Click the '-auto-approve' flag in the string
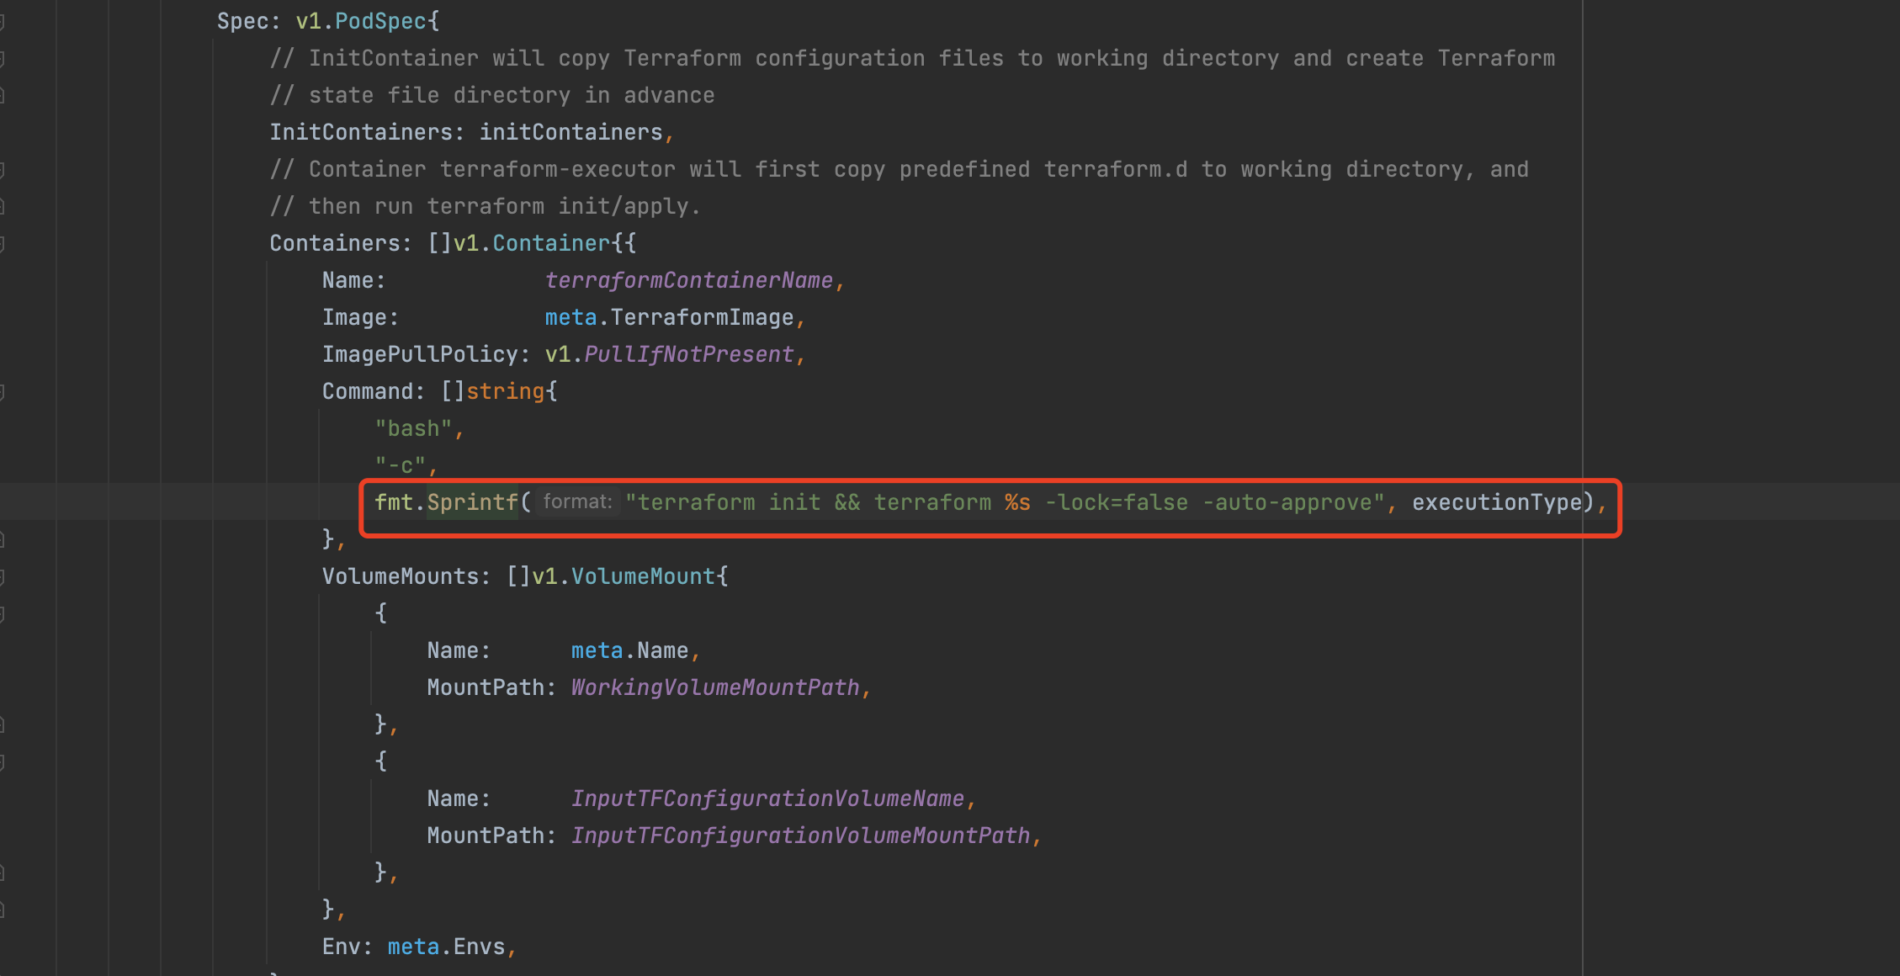This screenshot has height=976, width=1900. 1287,502
